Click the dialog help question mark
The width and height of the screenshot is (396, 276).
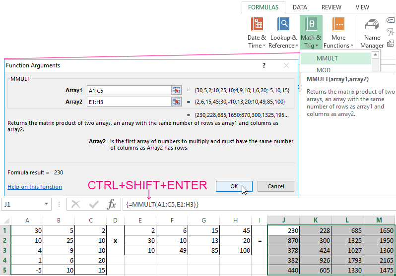[x=264, y=65]
